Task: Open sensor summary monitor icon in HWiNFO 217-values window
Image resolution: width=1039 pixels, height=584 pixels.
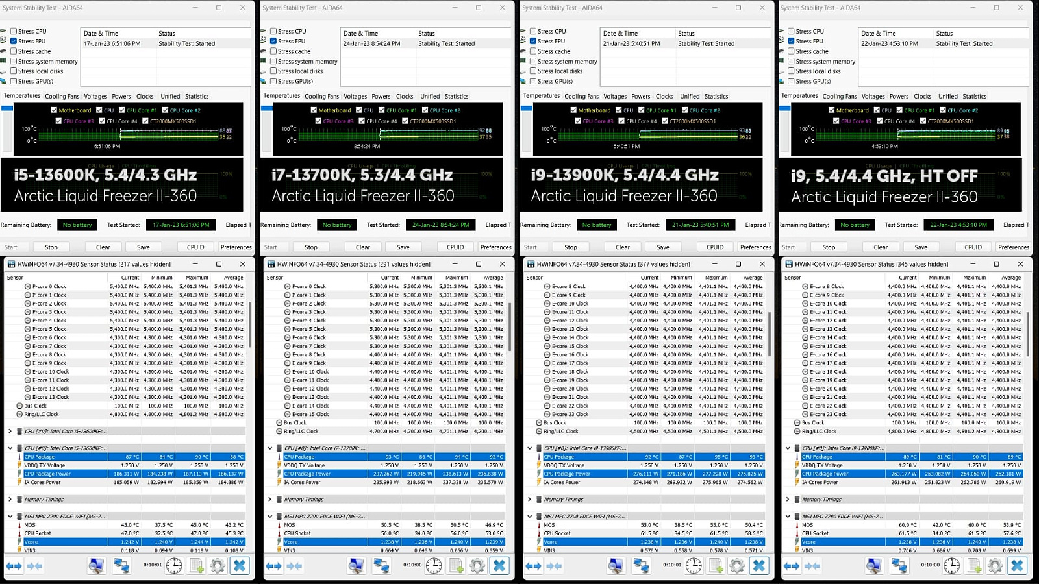Action: (x=96, y=566)
